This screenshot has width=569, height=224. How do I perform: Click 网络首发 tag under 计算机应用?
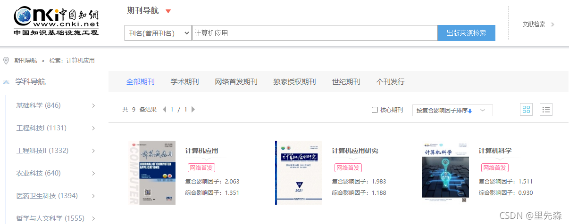coord(201,168)
